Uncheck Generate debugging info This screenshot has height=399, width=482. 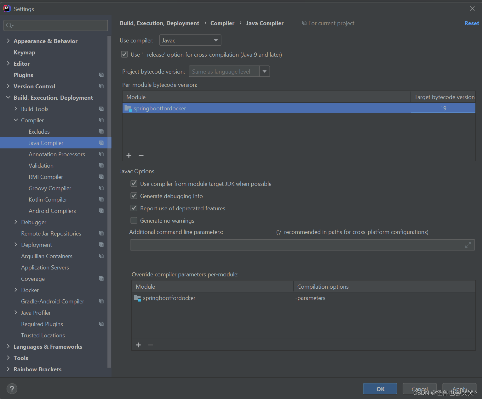[134, 196]
